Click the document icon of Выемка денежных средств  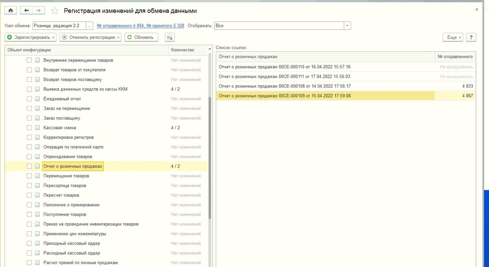37,90
